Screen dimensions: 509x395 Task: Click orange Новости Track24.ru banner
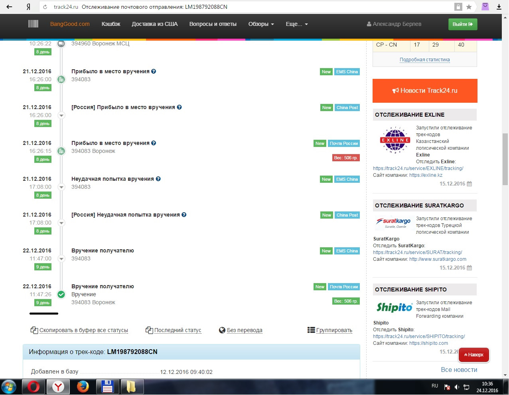(425, 90)
